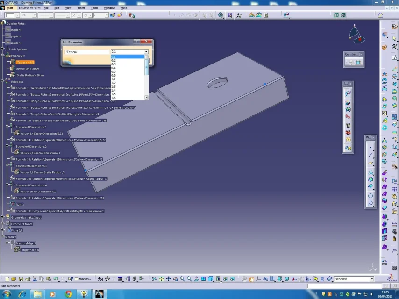Open the Insert menu

[81, 8]
